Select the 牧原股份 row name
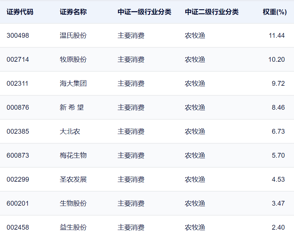Image resolution: width=294 pixels, height=237 pixels. coord(73,59)
